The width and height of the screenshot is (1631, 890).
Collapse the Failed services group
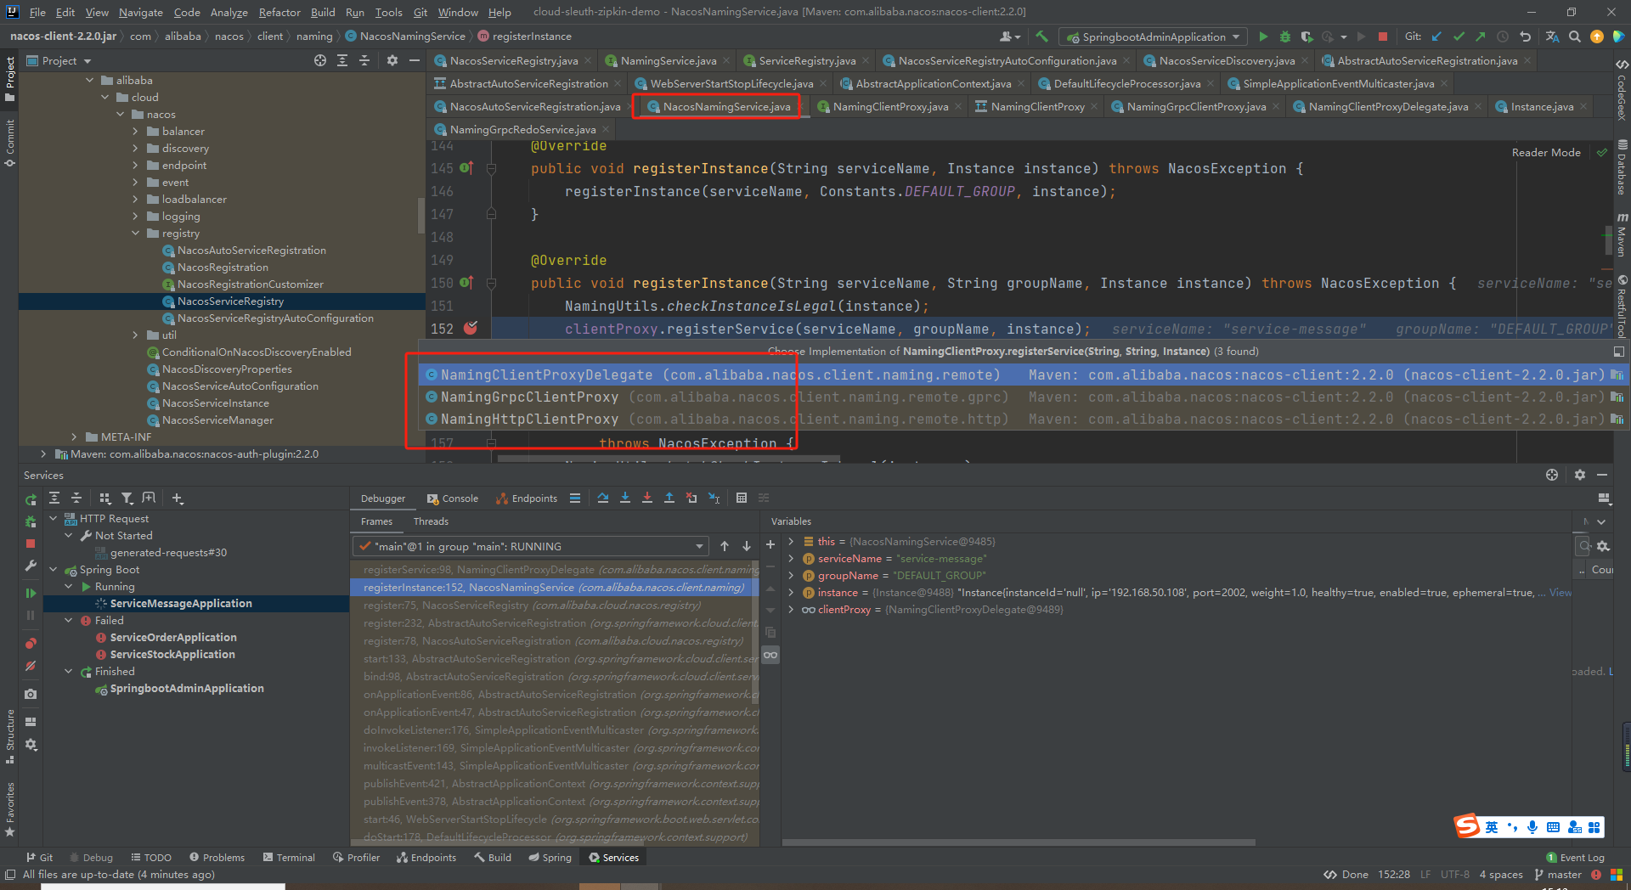point(68,621)
